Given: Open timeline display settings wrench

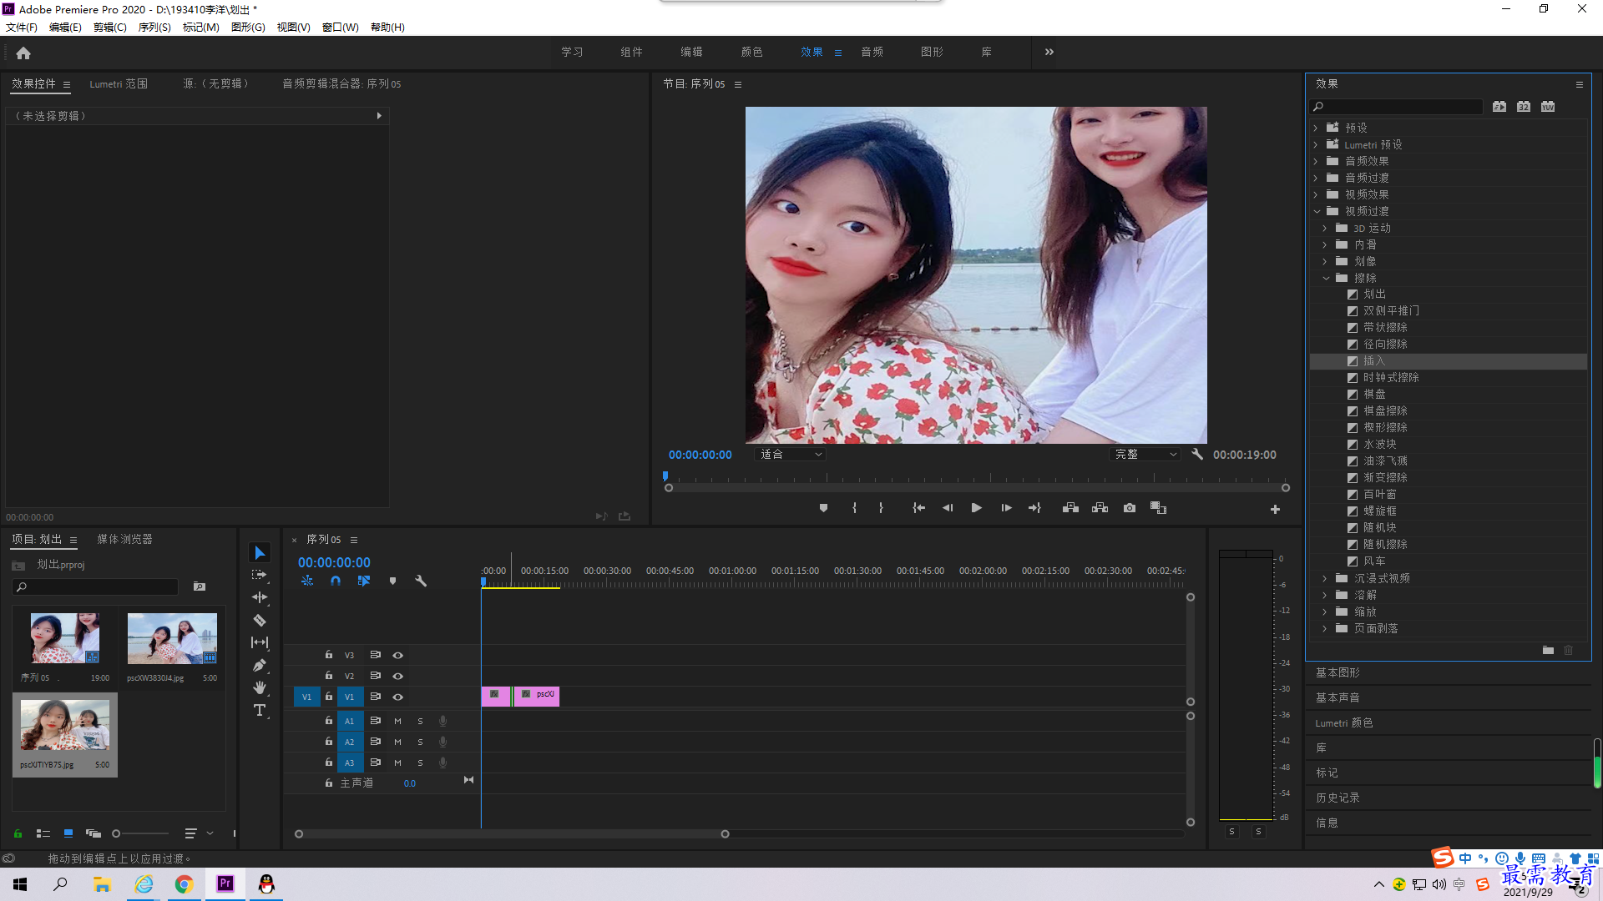Looking at the screenshot, I should 421,581.
